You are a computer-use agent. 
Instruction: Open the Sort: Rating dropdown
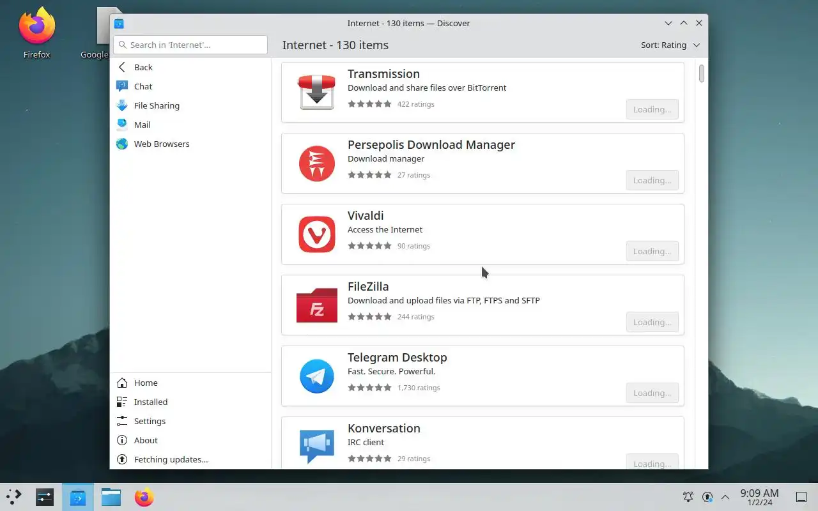click(670, 45)
